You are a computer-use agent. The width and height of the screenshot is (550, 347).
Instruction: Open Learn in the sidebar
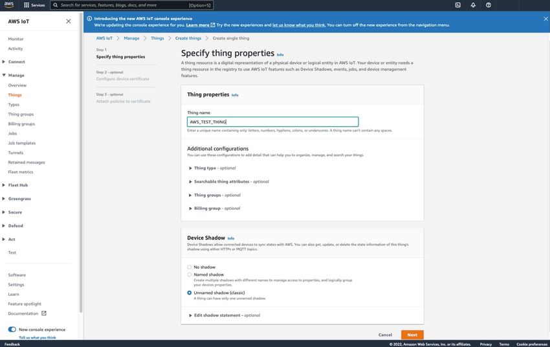[14, 295]
